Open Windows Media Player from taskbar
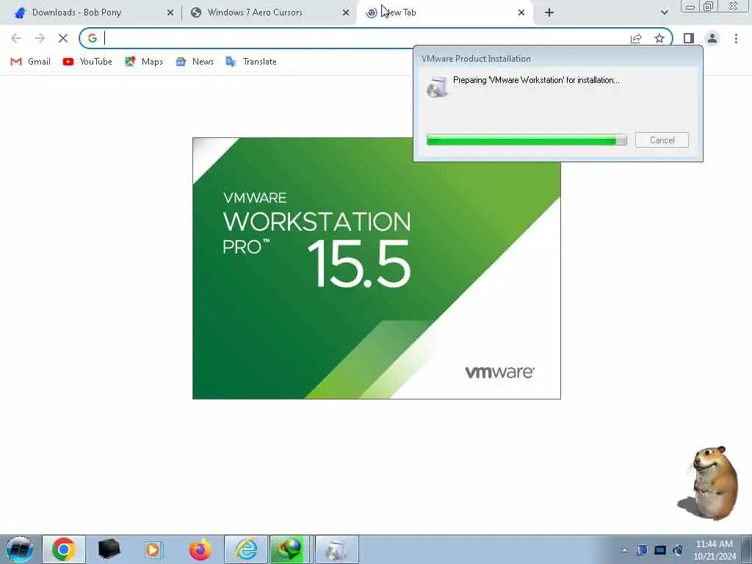Viewport: 752px width, 564px height. [153, 549]
